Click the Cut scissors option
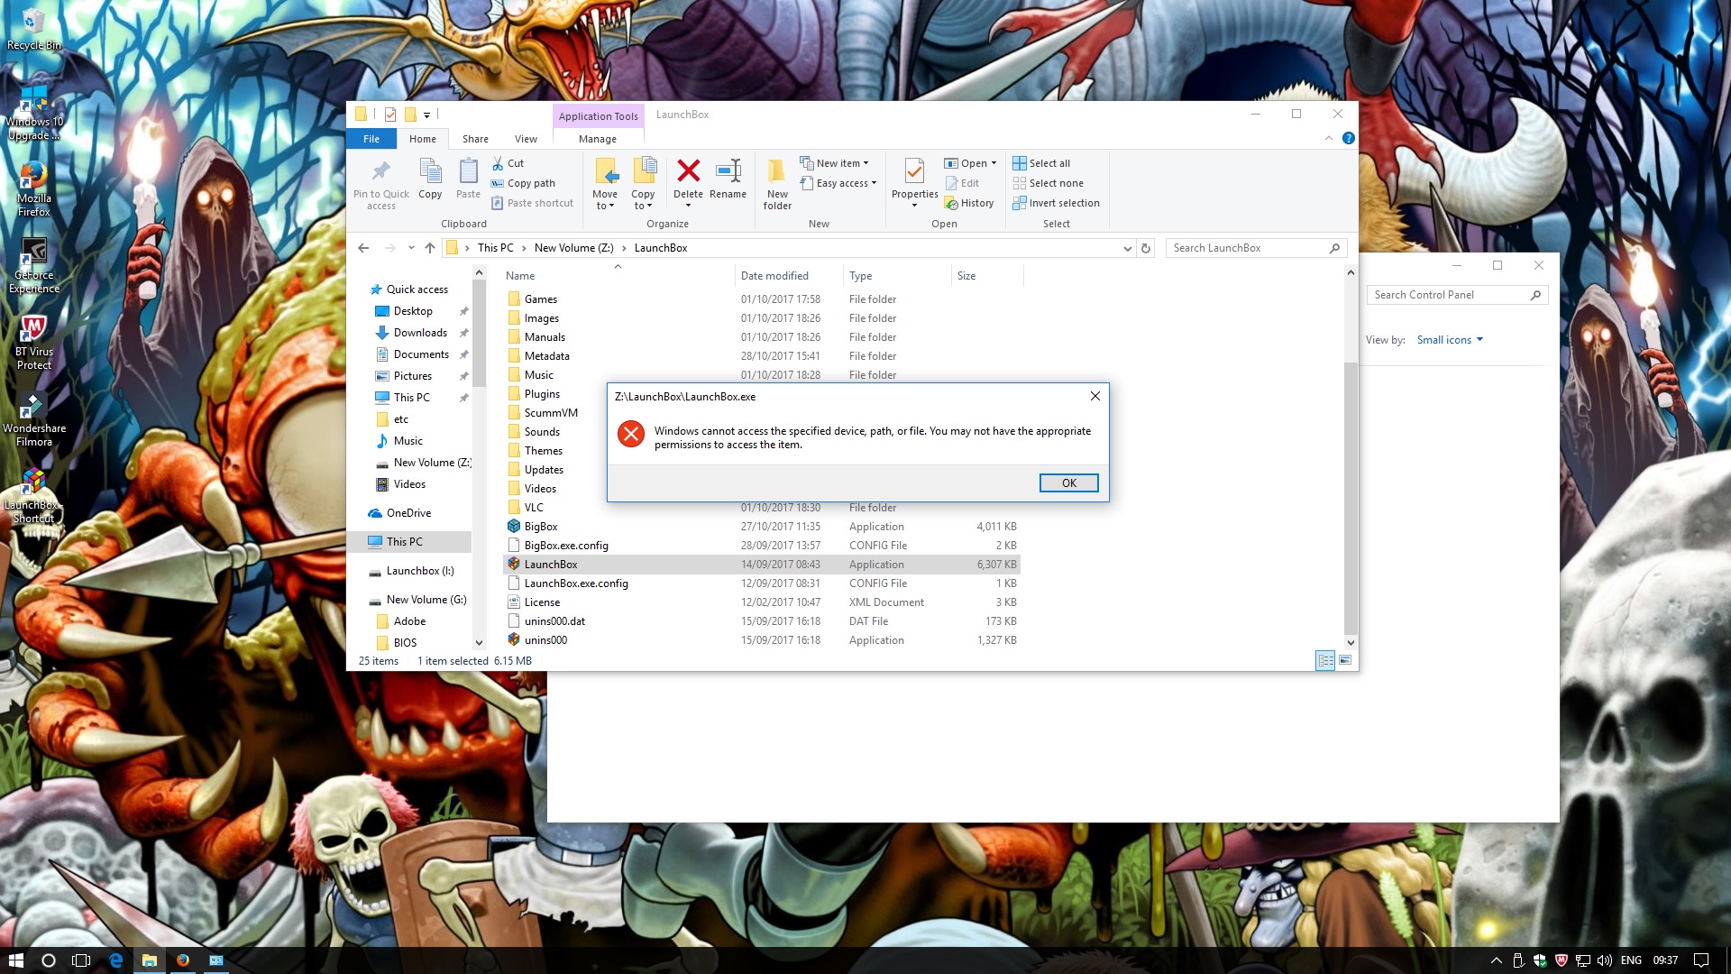The image size is (1731, 974). click(508, 163)
